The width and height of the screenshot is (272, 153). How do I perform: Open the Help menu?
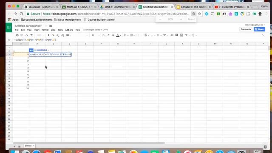(x=77, y=30)
